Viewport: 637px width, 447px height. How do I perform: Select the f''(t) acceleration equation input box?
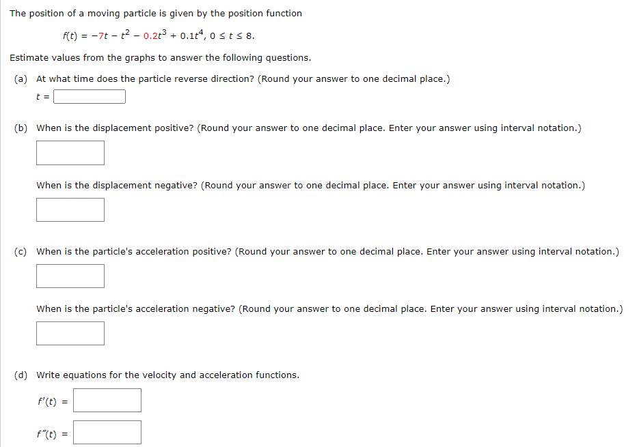click(107, 432)
